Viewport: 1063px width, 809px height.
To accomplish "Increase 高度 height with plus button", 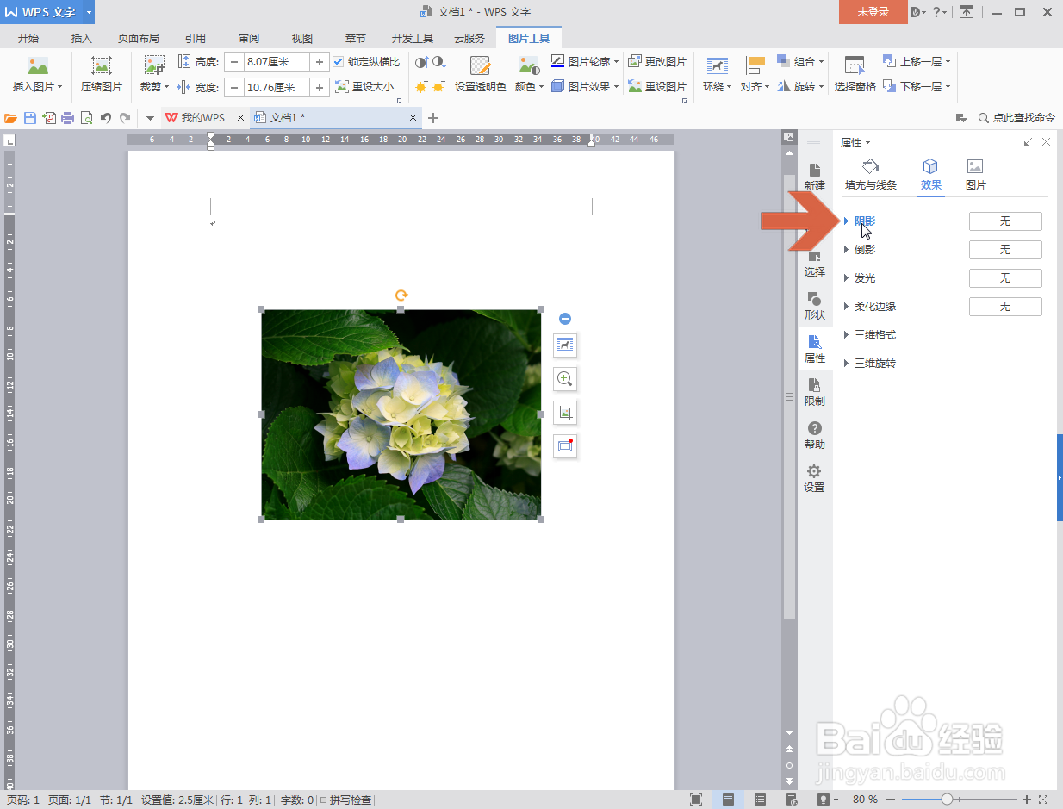I will tap(320, 62).
